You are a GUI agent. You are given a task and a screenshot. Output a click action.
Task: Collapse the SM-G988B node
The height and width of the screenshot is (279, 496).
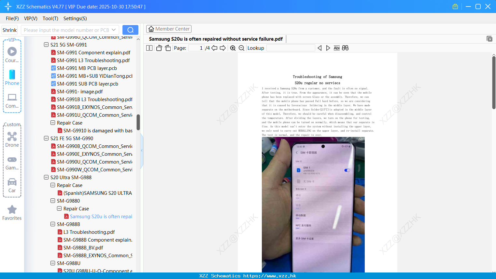pyautogui.click(x=53, y=224)
